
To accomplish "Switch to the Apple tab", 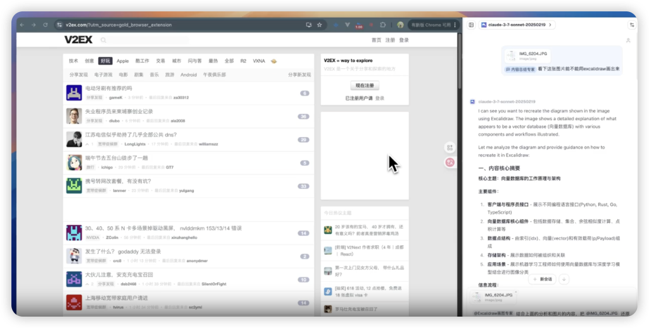I will pos(122,61).
